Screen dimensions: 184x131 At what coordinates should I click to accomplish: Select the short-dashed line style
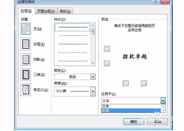[x=73, y=44]
